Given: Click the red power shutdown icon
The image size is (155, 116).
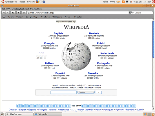Looking at the screenshot, I should pos(153,2).
